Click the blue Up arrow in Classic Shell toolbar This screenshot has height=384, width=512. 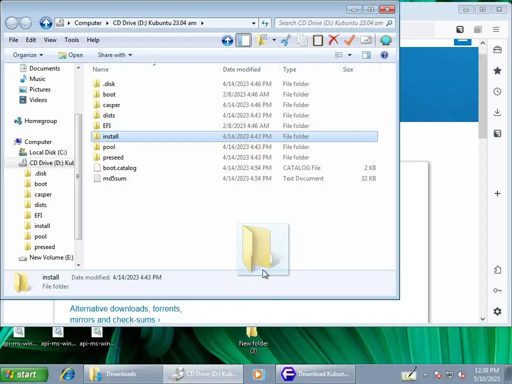(x=227, y=40)
